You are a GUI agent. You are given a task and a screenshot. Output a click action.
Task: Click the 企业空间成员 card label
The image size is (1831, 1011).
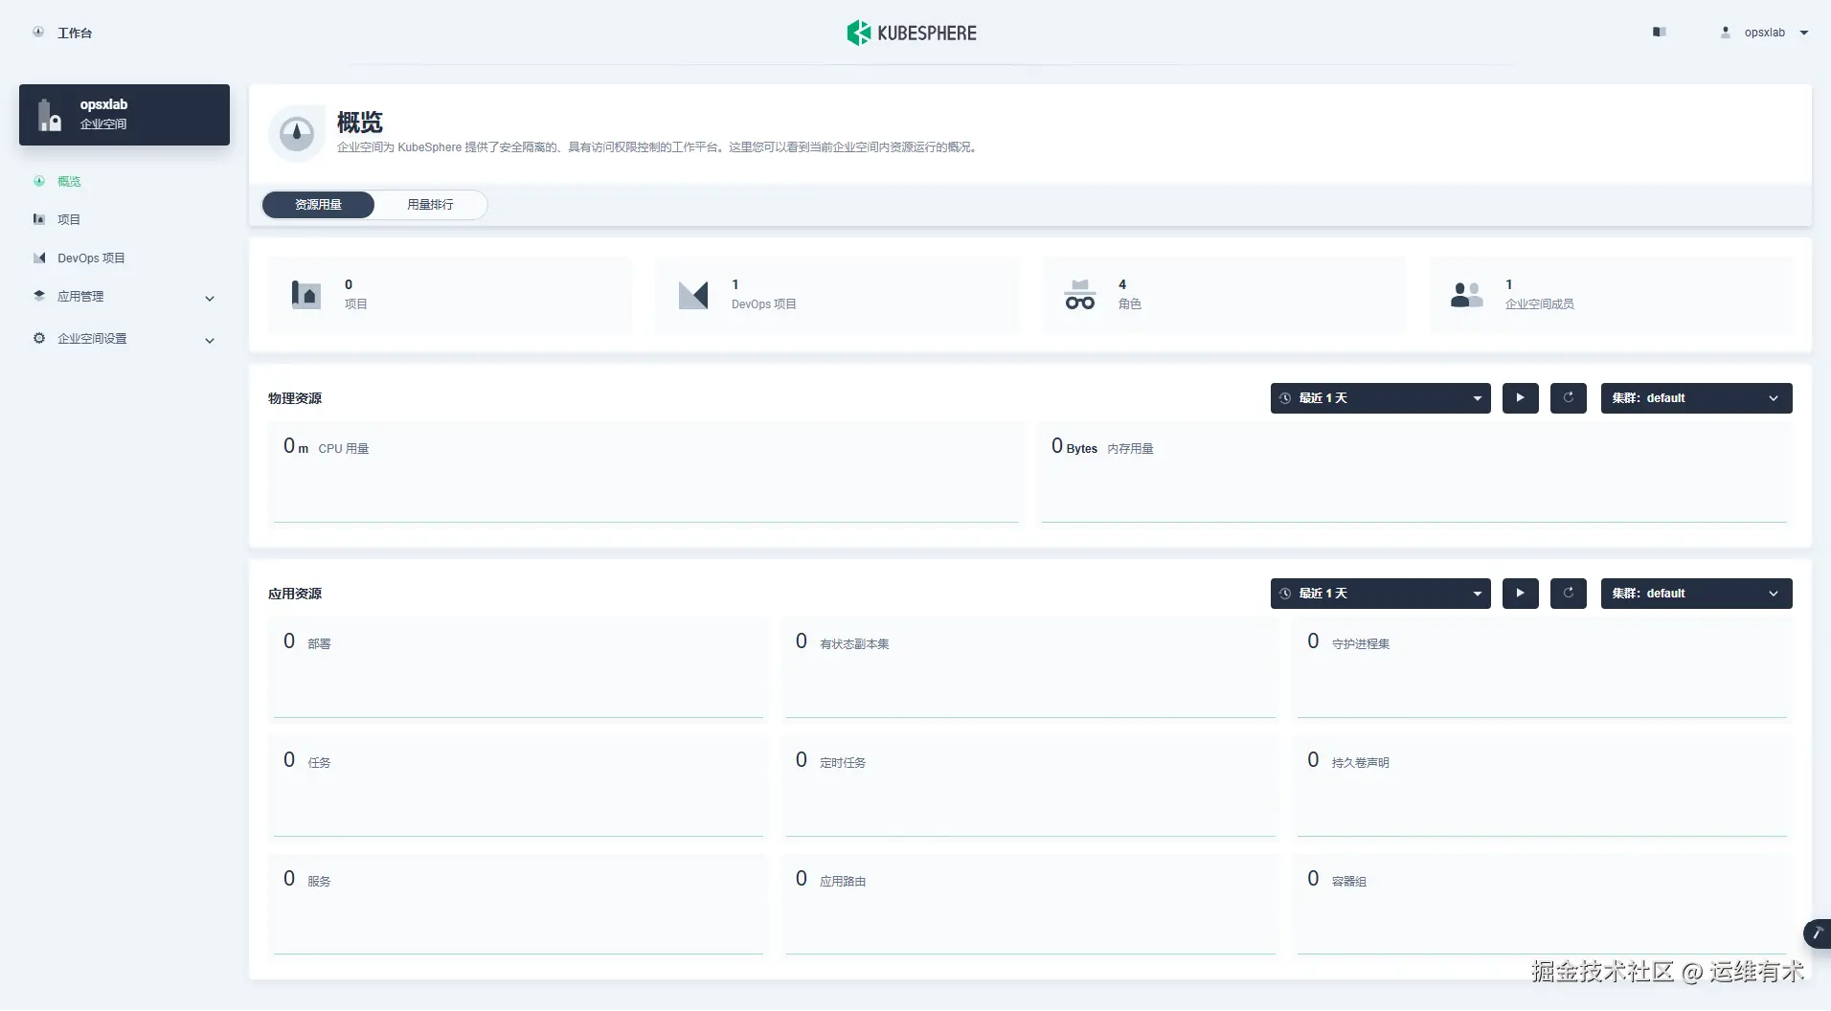pyautogui.click(x=1539, y=304)
